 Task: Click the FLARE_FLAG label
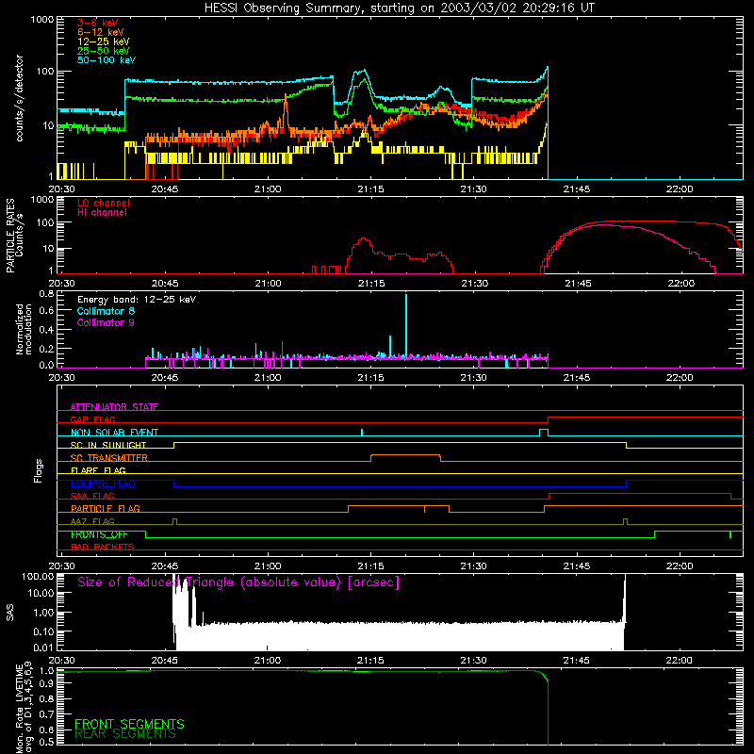coord(98,470)
